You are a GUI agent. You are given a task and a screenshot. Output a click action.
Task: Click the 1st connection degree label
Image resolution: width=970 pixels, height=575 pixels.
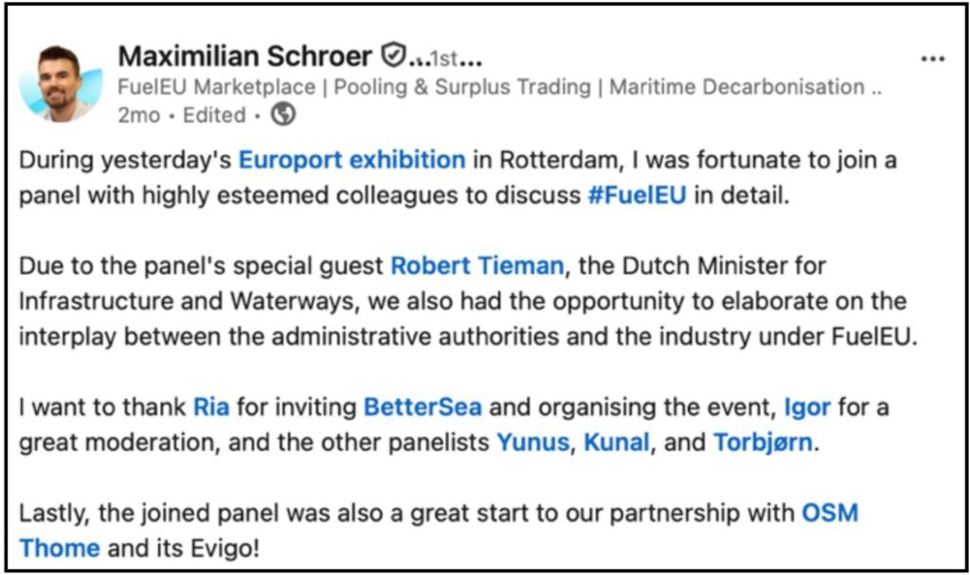pos(445,59)
